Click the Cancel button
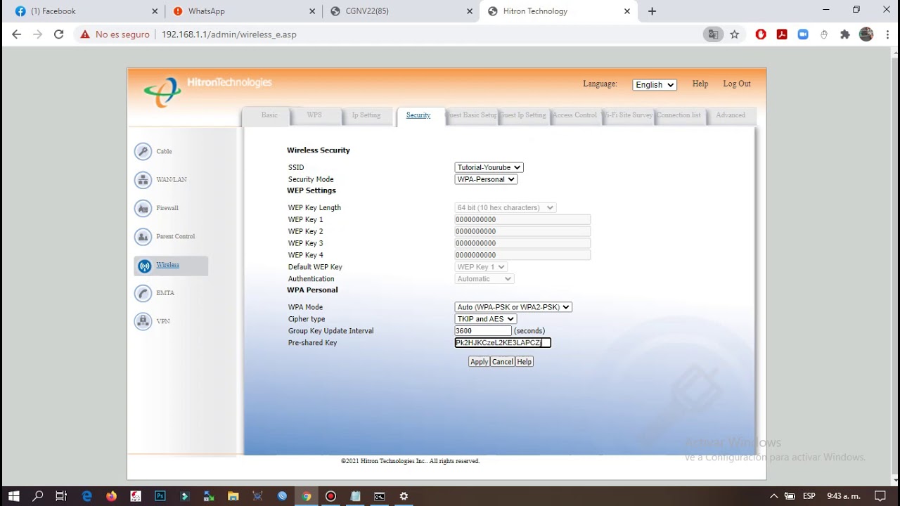Screen dimensions: 900x506 click(503, 362)
